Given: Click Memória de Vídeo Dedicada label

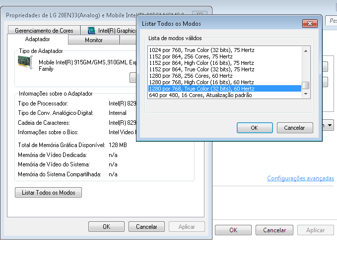Looking at the screenshot, I should tap(52, 155).
